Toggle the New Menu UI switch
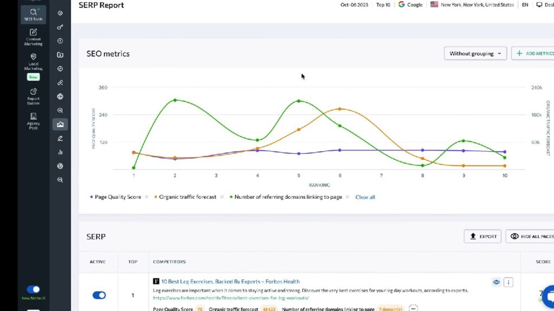The height and width of the screenshot is (311, 554). click(33, 289)
